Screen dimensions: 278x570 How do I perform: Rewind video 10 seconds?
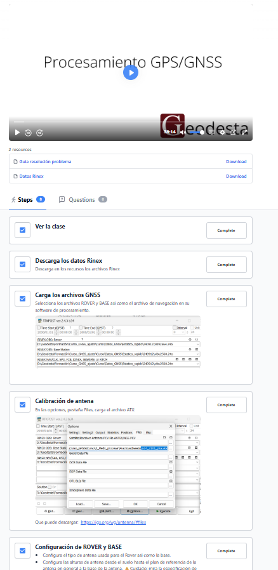point(28,133)
